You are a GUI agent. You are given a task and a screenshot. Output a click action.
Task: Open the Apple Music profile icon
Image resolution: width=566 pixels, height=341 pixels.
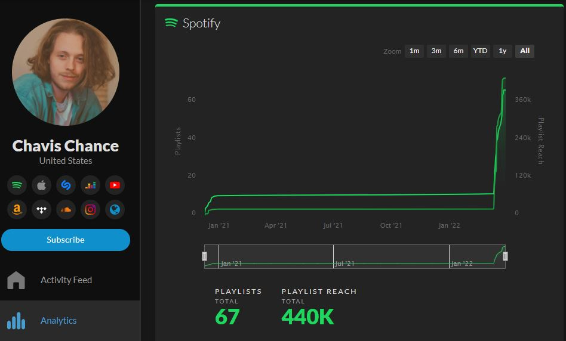[x=42, y=185]
